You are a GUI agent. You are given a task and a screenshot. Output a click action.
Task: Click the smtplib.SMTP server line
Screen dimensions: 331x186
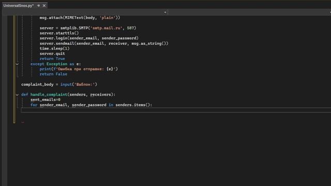tap(88, 28)
